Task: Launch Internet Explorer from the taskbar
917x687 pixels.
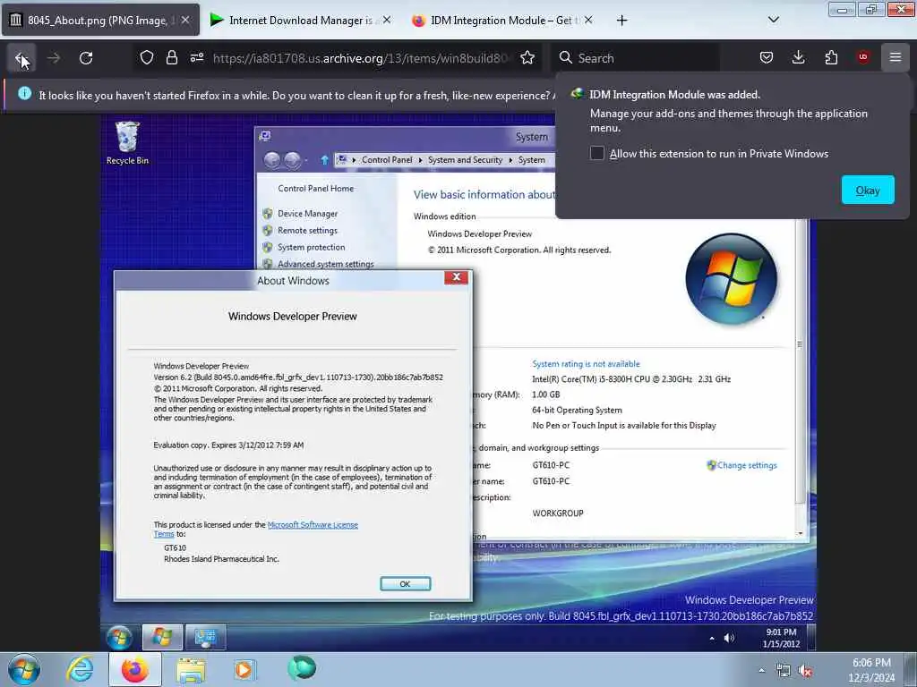Action: tap(80, 669)
